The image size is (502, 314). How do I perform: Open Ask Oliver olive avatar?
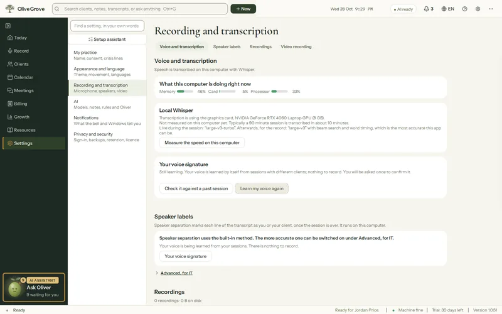coord(14,288)
